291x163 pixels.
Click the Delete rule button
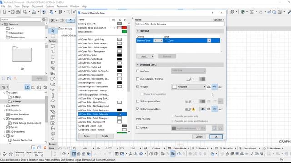(x=105, y=136)
